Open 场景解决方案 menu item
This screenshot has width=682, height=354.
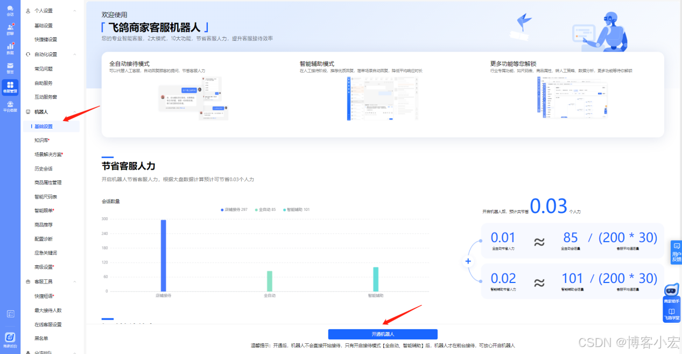[x=48, y=154]
